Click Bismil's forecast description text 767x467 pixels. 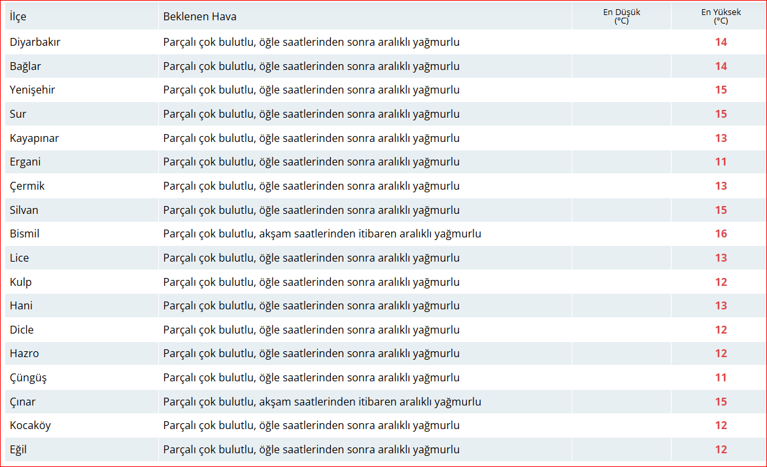322,233
